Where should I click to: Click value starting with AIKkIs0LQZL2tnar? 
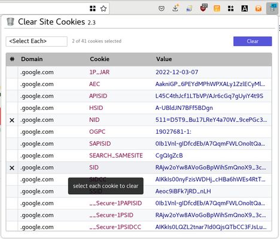[x=211, y=227]
